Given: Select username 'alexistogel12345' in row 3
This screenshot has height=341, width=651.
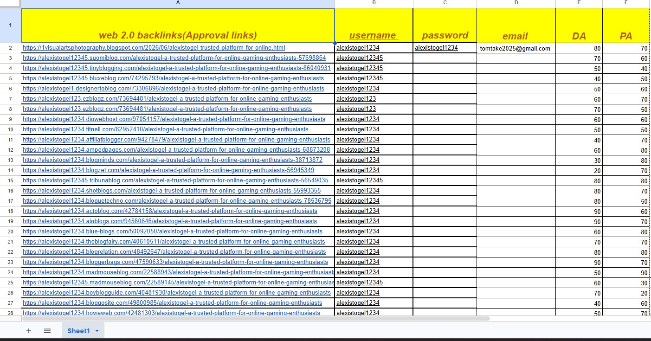Looking at the screenshot, I should [x=374, y=58].
